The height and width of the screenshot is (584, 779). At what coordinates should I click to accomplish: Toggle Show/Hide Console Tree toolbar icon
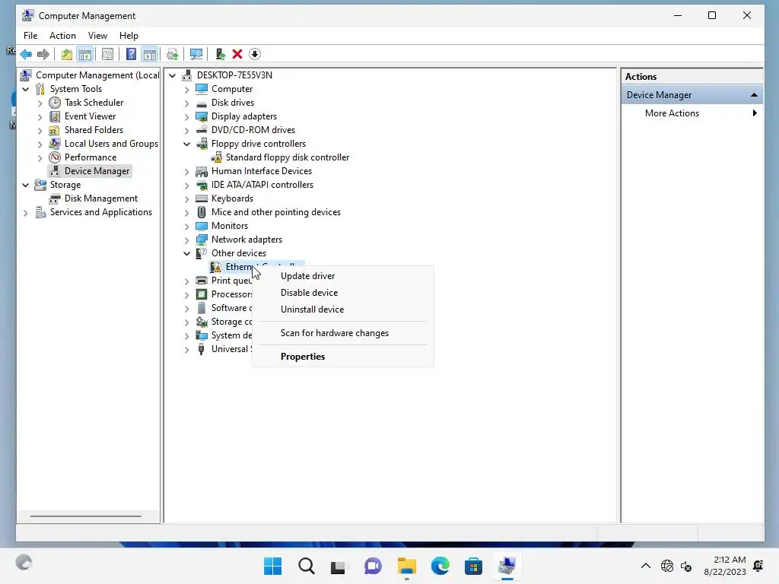[85, 54]
